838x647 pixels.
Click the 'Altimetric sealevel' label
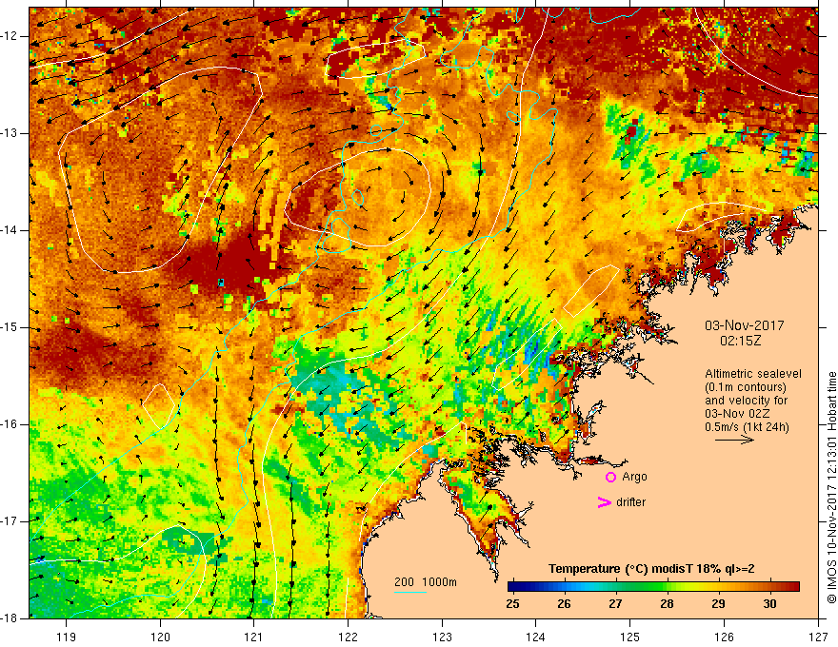(x=753, y=374)
